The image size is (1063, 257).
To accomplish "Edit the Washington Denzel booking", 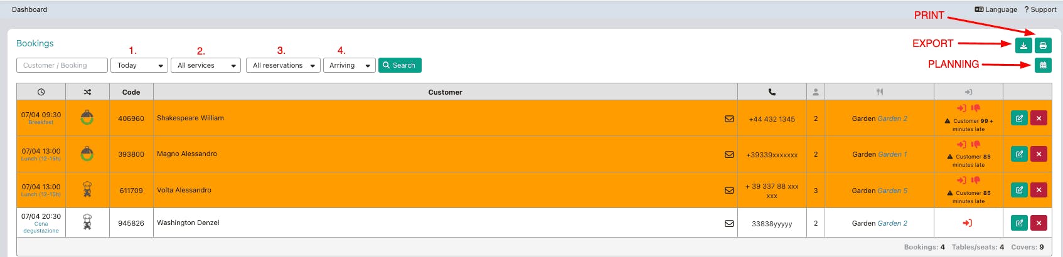I will pyautogui.click(x=1019, y=223).
